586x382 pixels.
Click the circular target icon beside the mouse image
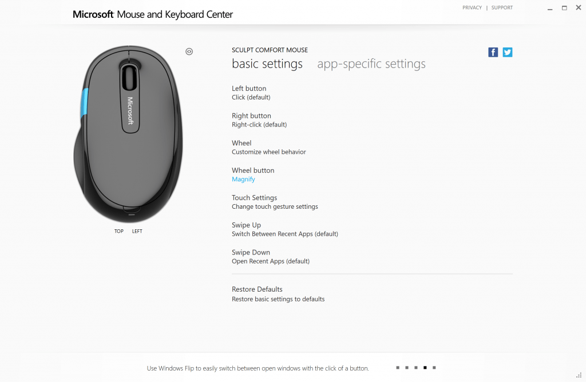pos(189,51)
